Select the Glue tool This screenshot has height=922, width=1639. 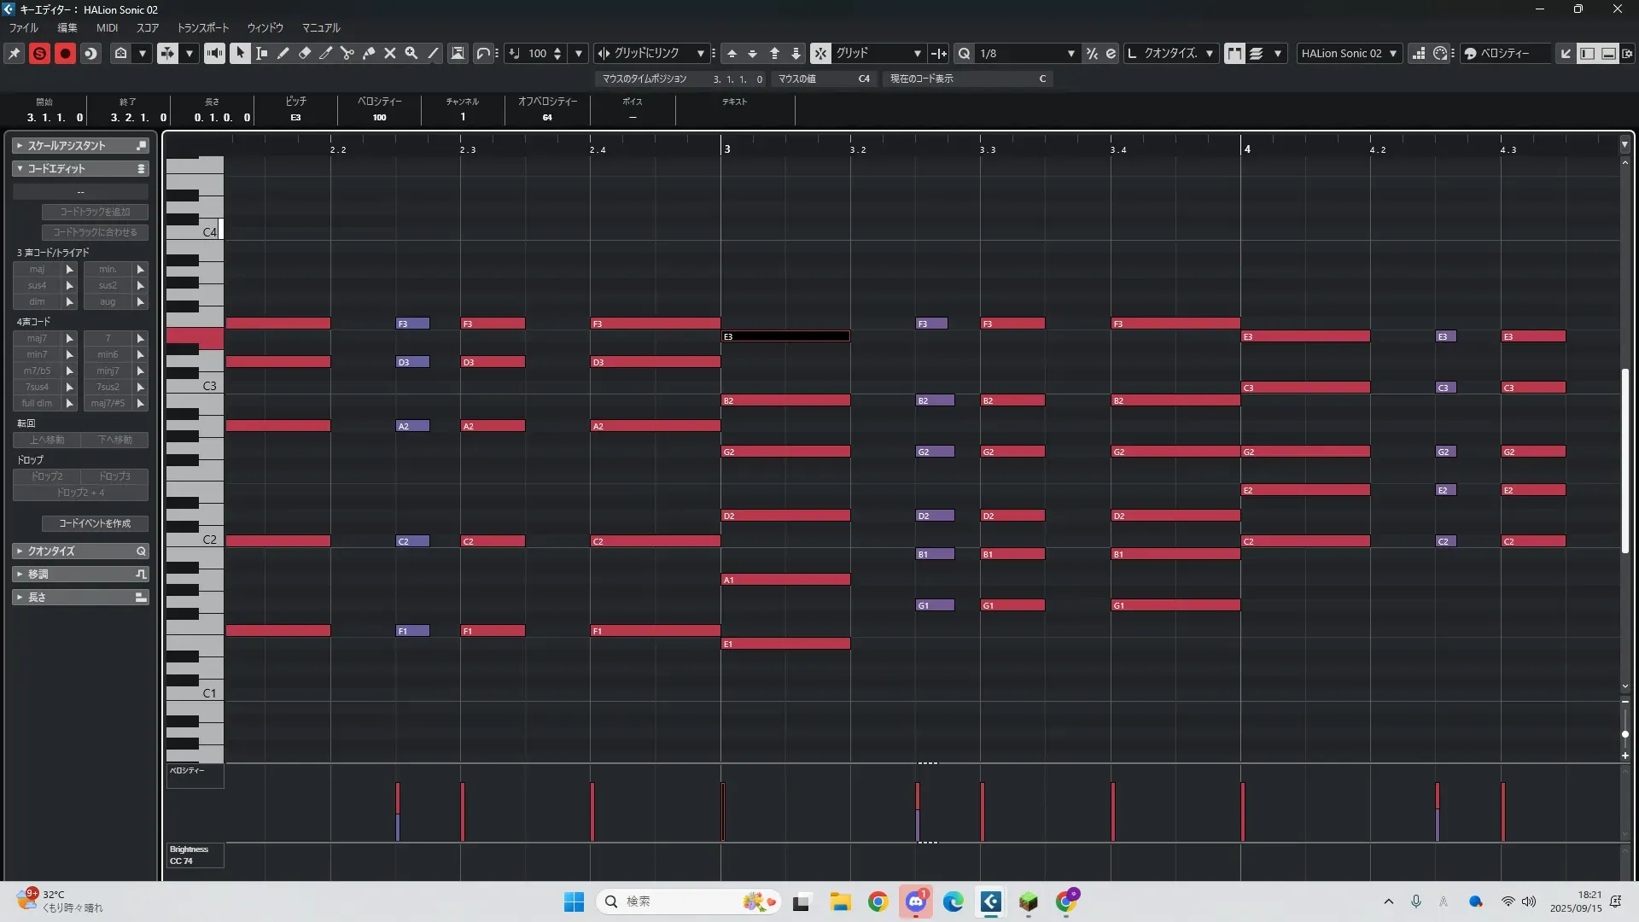coord(369,53)
